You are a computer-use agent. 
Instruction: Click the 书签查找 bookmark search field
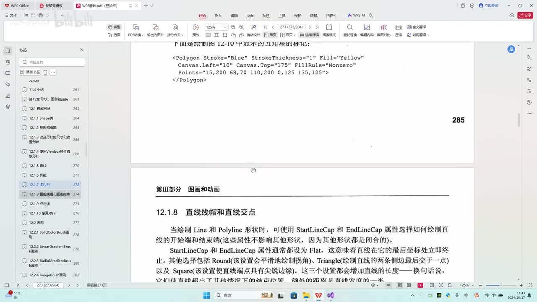(52, 62)
